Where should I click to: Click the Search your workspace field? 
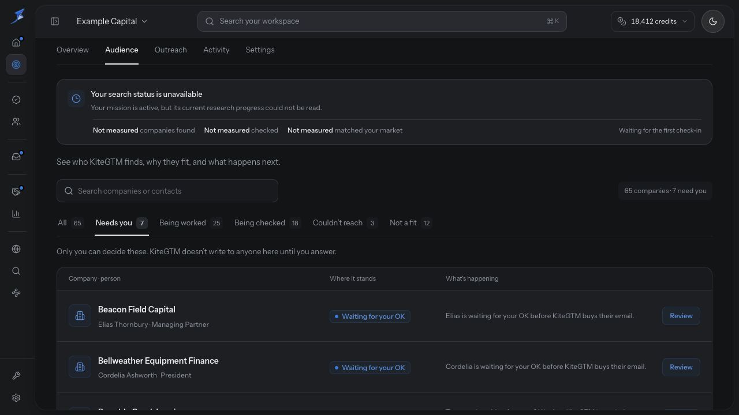pos(382,21)
